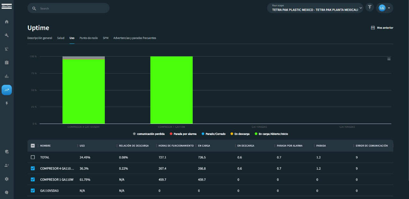Click the upload arrow icon in header
Screen dimensions: 409x199
370,7
